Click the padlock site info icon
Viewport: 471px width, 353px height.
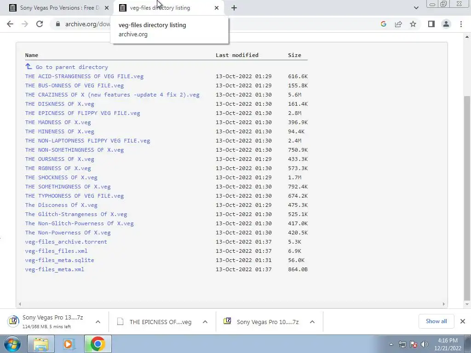[58, 24]
